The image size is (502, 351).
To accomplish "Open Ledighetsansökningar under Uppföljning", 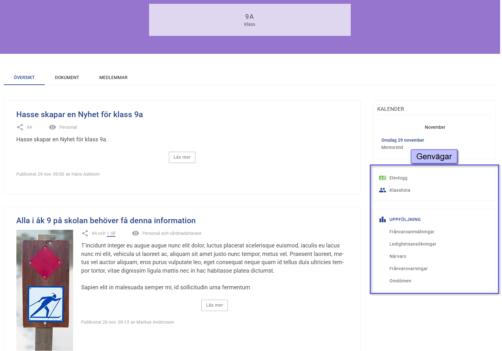I will tap(413, 244).
